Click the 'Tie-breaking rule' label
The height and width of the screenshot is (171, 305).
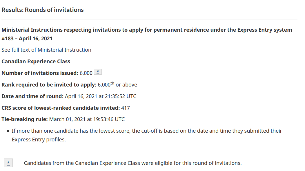pos(25,119)
